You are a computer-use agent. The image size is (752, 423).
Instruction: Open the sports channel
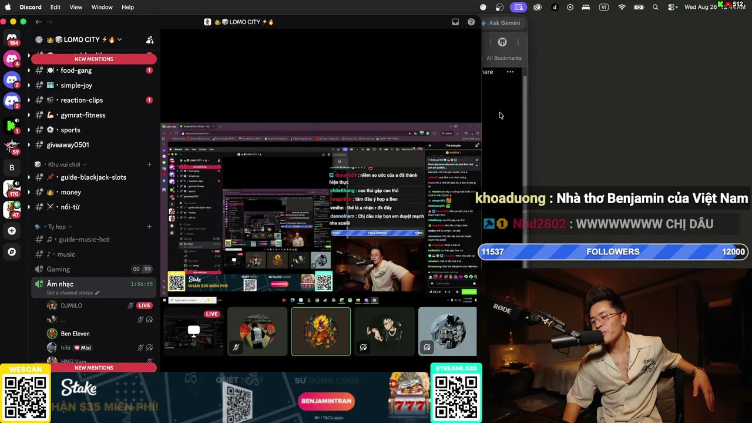94,130
